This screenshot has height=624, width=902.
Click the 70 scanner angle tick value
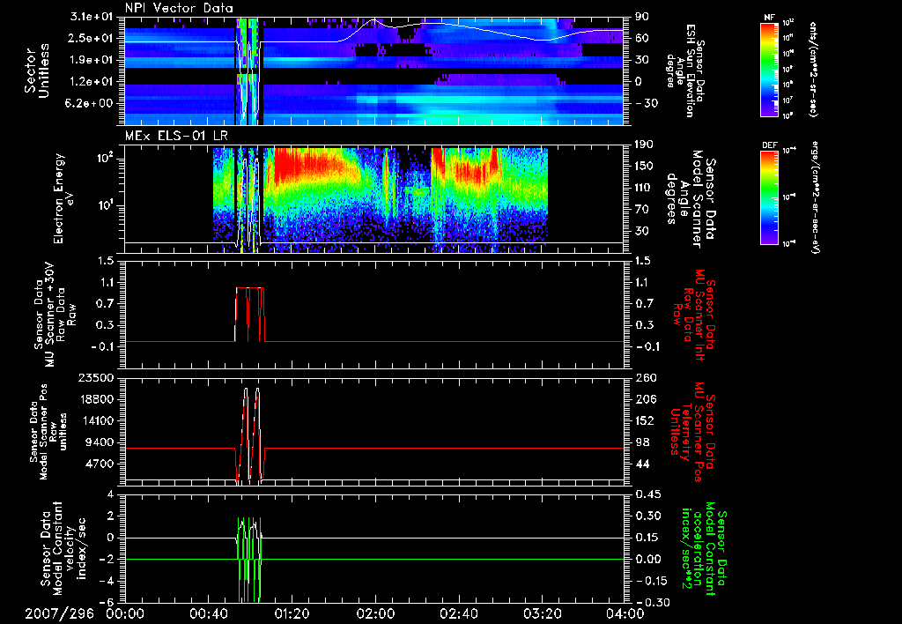(642, 209)
